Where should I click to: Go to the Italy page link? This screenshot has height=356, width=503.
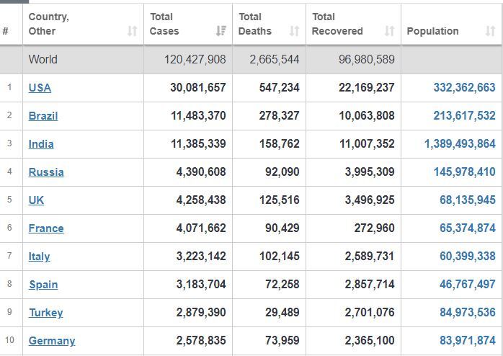[x=39, y=257]
